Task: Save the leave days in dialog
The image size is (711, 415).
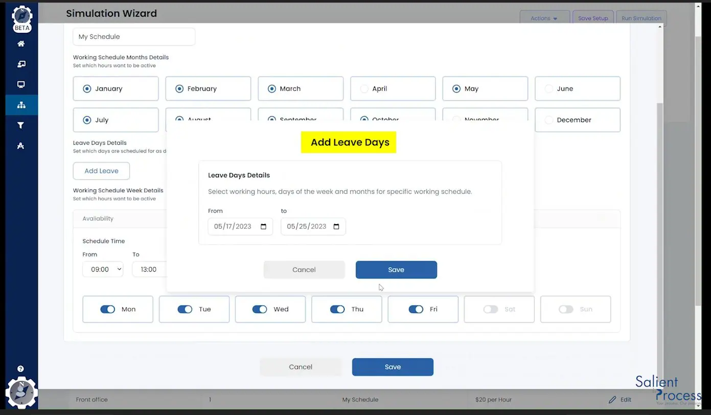Action: (396, 270)
